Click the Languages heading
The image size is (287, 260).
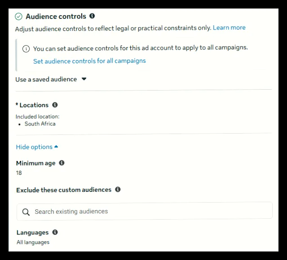tap(33, 232)
